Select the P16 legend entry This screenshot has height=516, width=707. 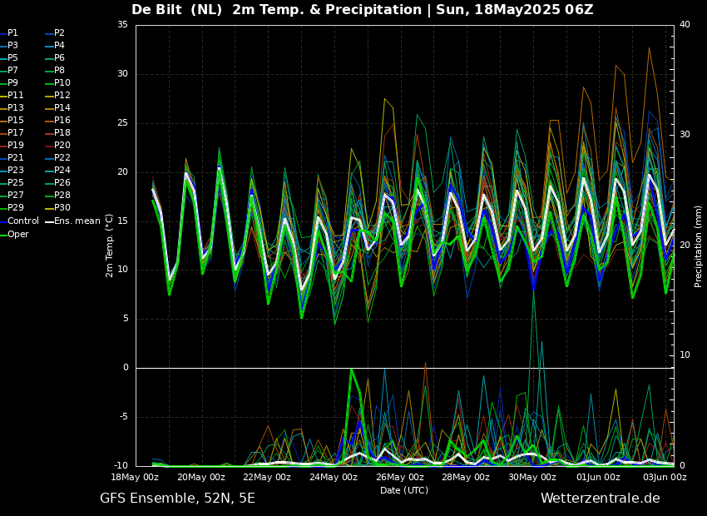(x=57, y=120)
